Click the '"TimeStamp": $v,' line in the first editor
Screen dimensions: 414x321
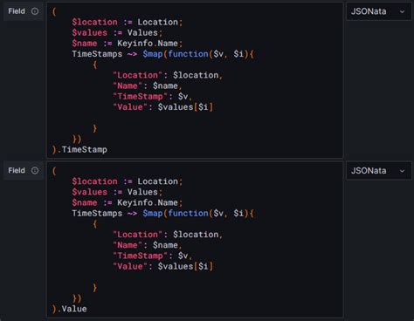[152, 97]
